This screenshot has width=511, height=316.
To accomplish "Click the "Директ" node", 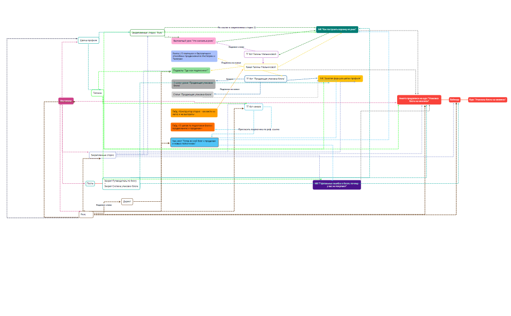I will (127, 201).
